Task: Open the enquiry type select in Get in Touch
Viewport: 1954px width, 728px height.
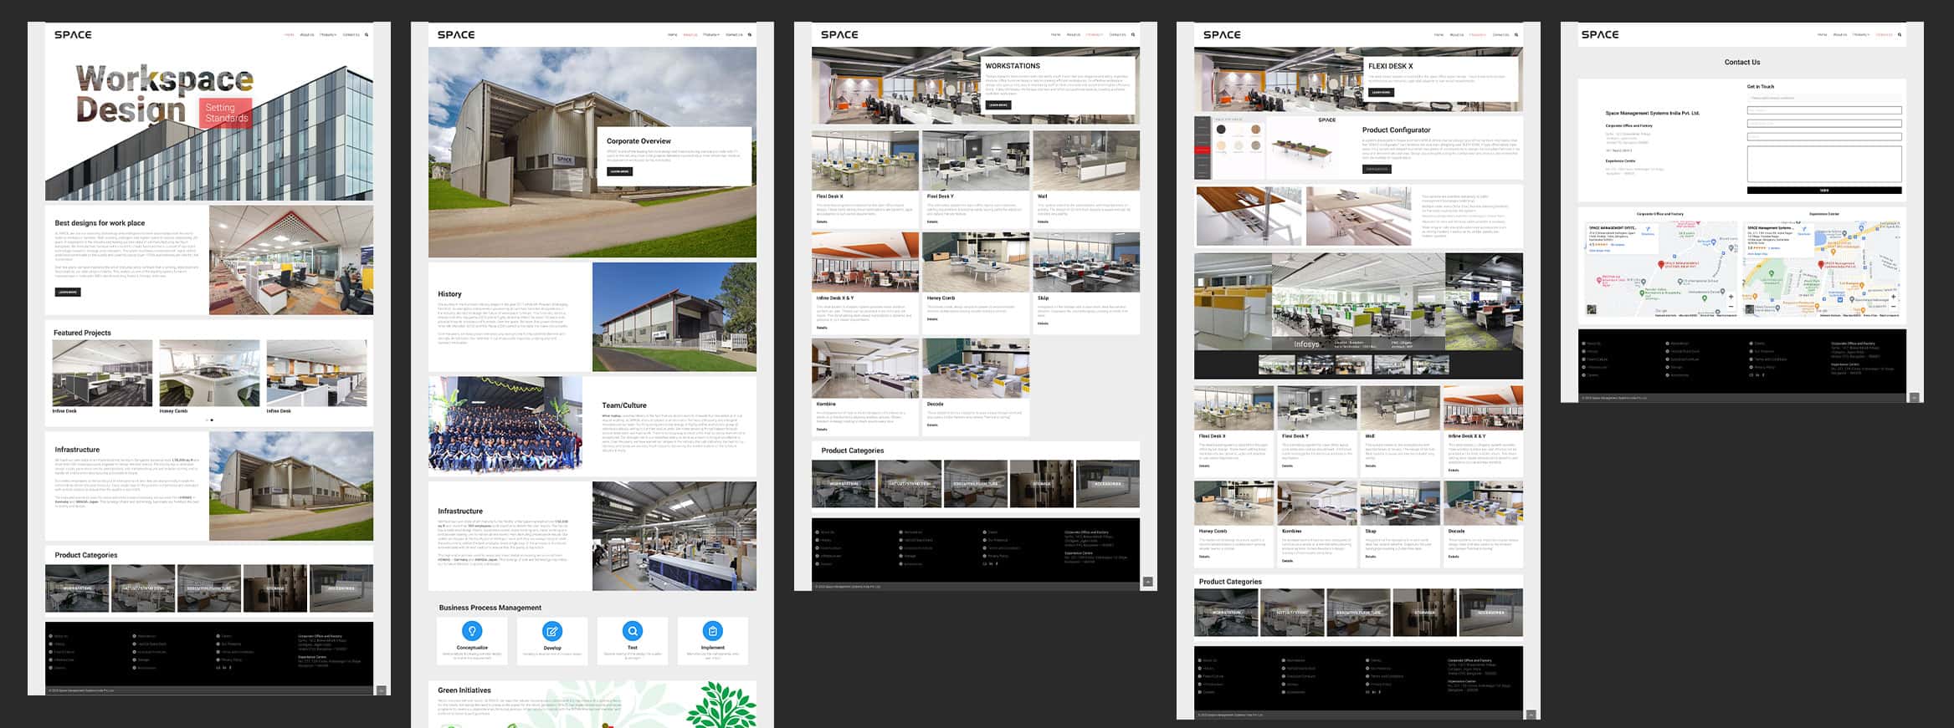Action: 1824,98
